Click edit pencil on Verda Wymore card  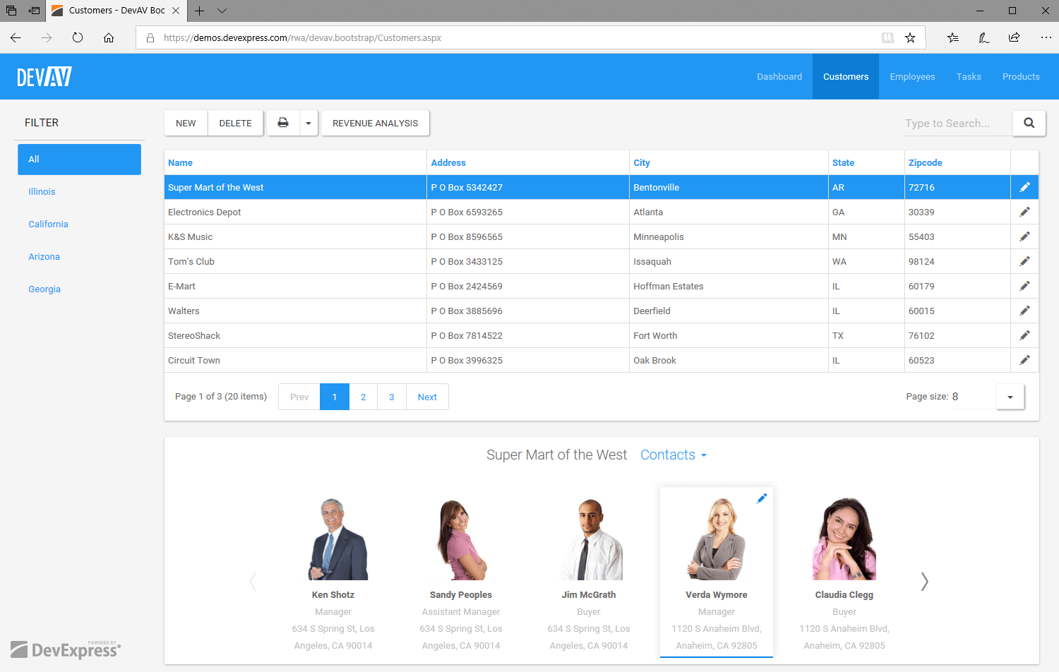coord(761,498)
